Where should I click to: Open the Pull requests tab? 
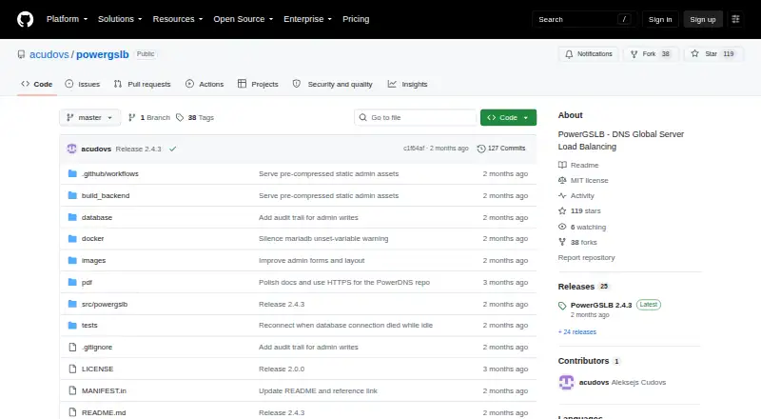click(142, 84)
